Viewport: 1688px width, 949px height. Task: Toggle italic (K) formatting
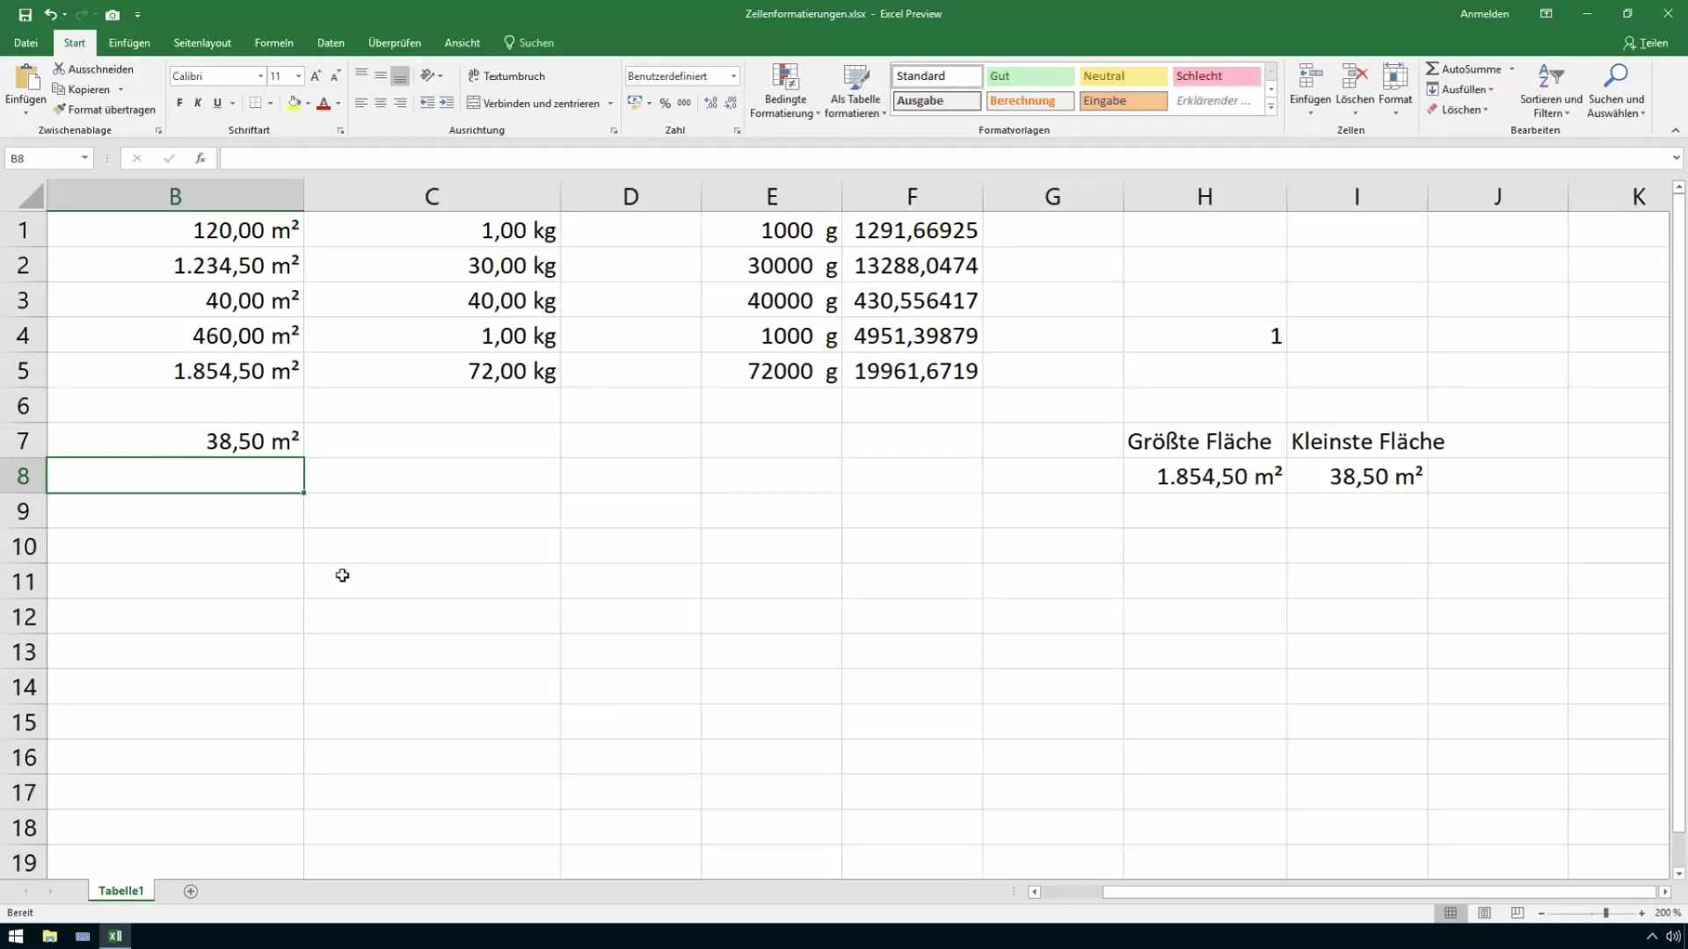point(198,103)
